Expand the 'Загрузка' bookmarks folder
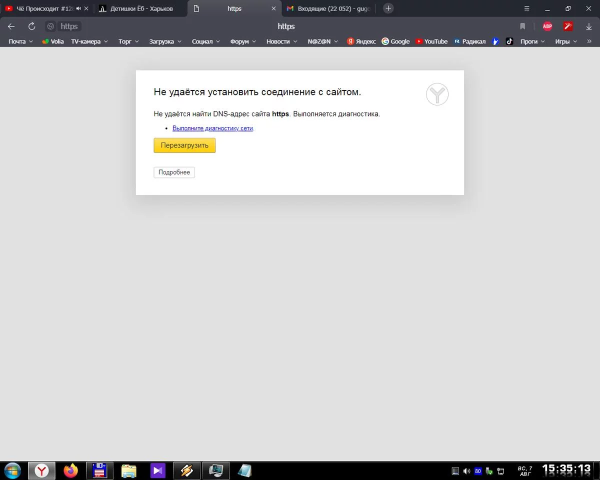 tap(165, 41)
